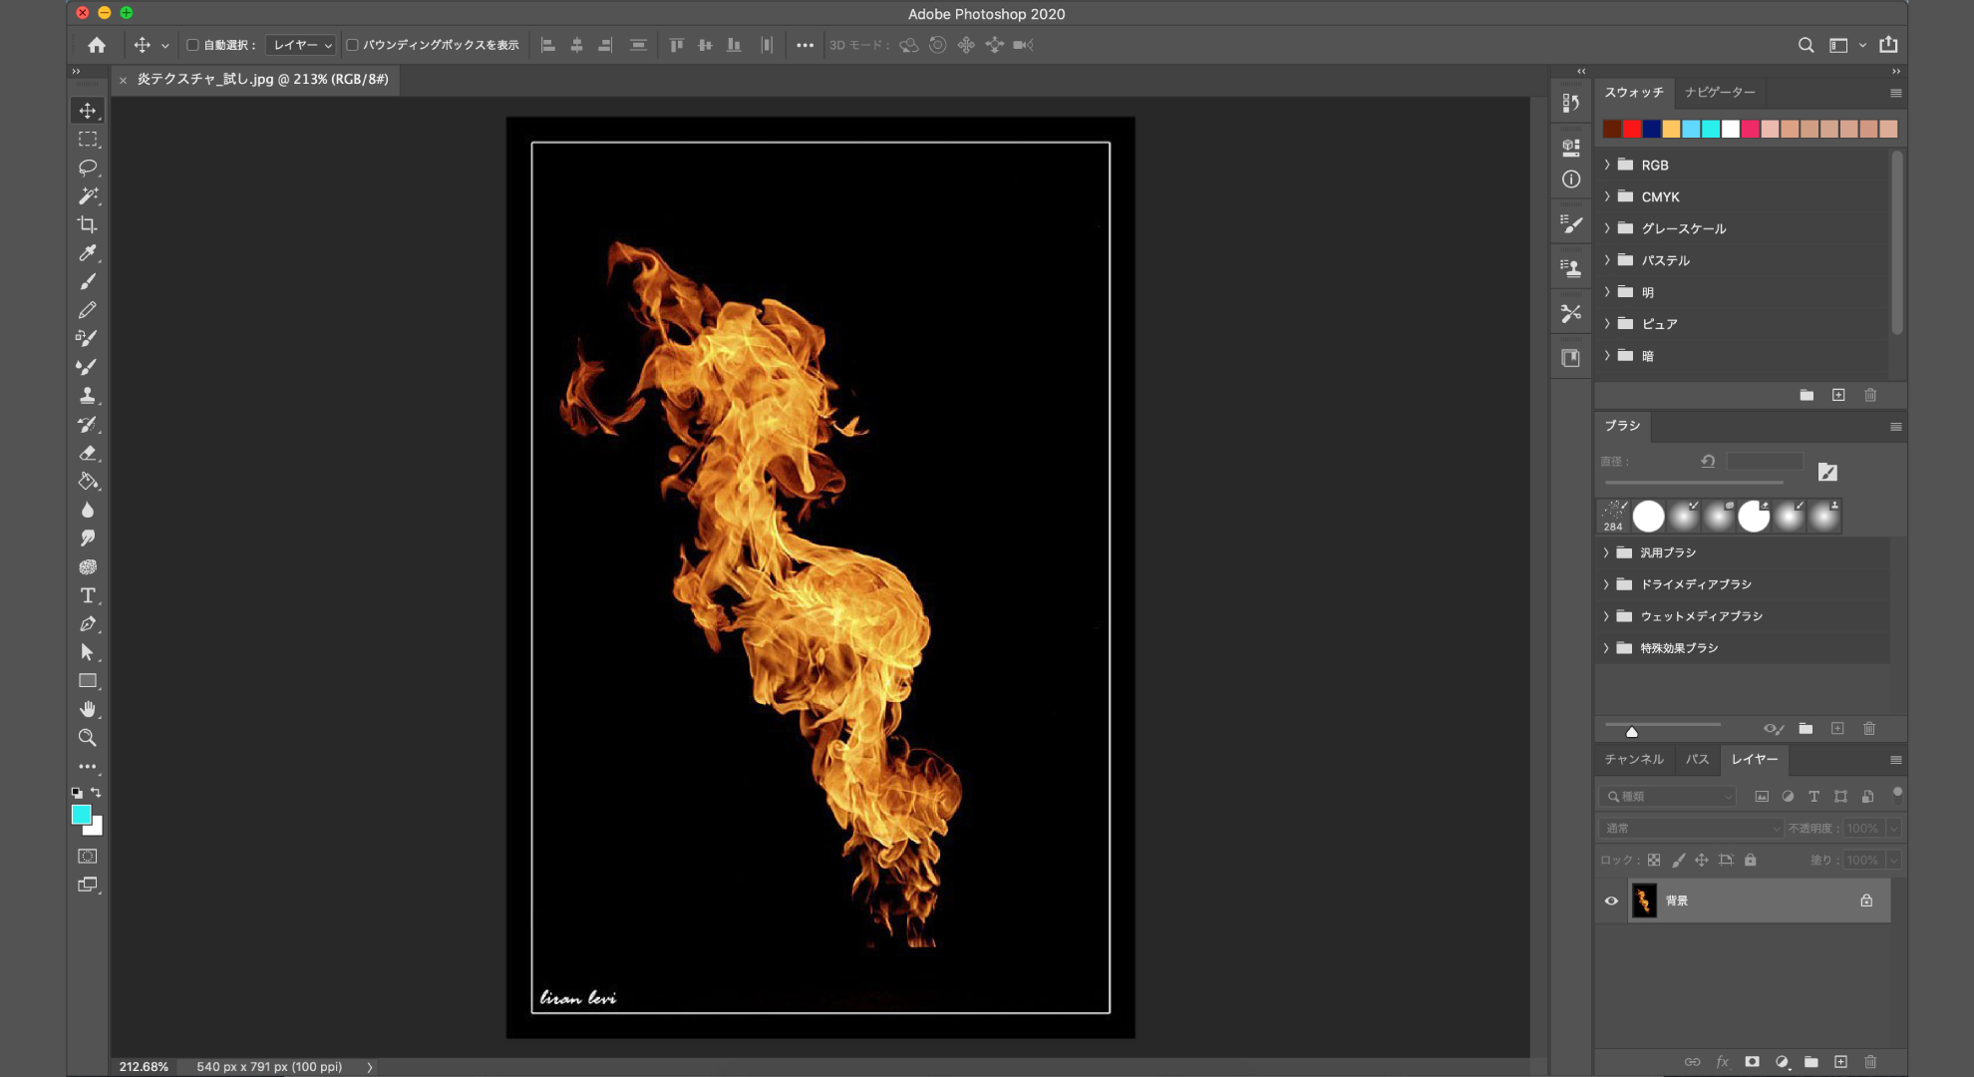Expand the CMYK swatch folder
This screenshot has width=1974, height=1077.
pos(1607,196)
